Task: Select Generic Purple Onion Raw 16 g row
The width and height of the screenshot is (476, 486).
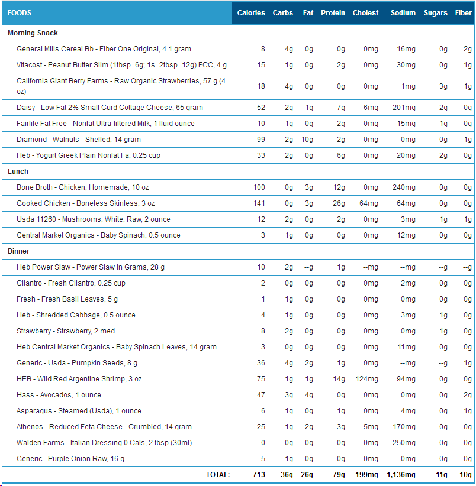Action: pyautogui.click(x=238, y=459)
